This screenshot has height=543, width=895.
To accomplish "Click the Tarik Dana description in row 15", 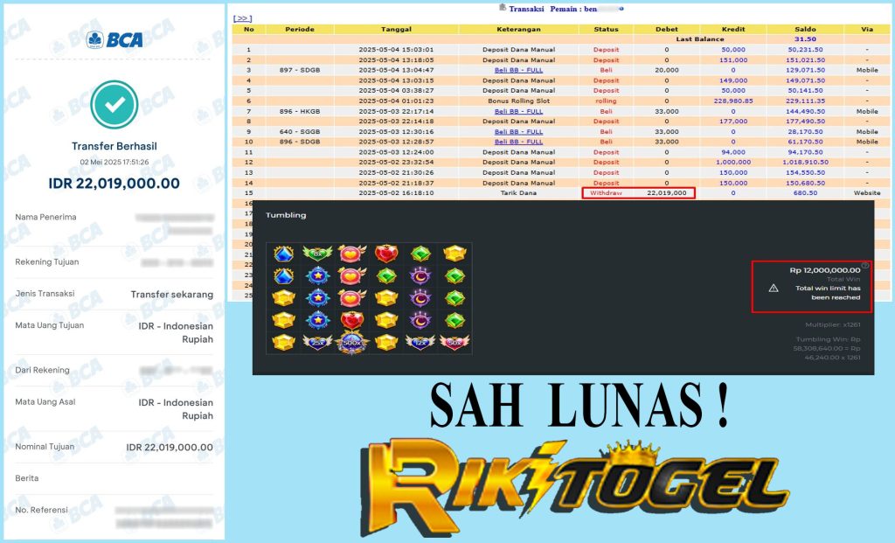I will tap(518, 193).
